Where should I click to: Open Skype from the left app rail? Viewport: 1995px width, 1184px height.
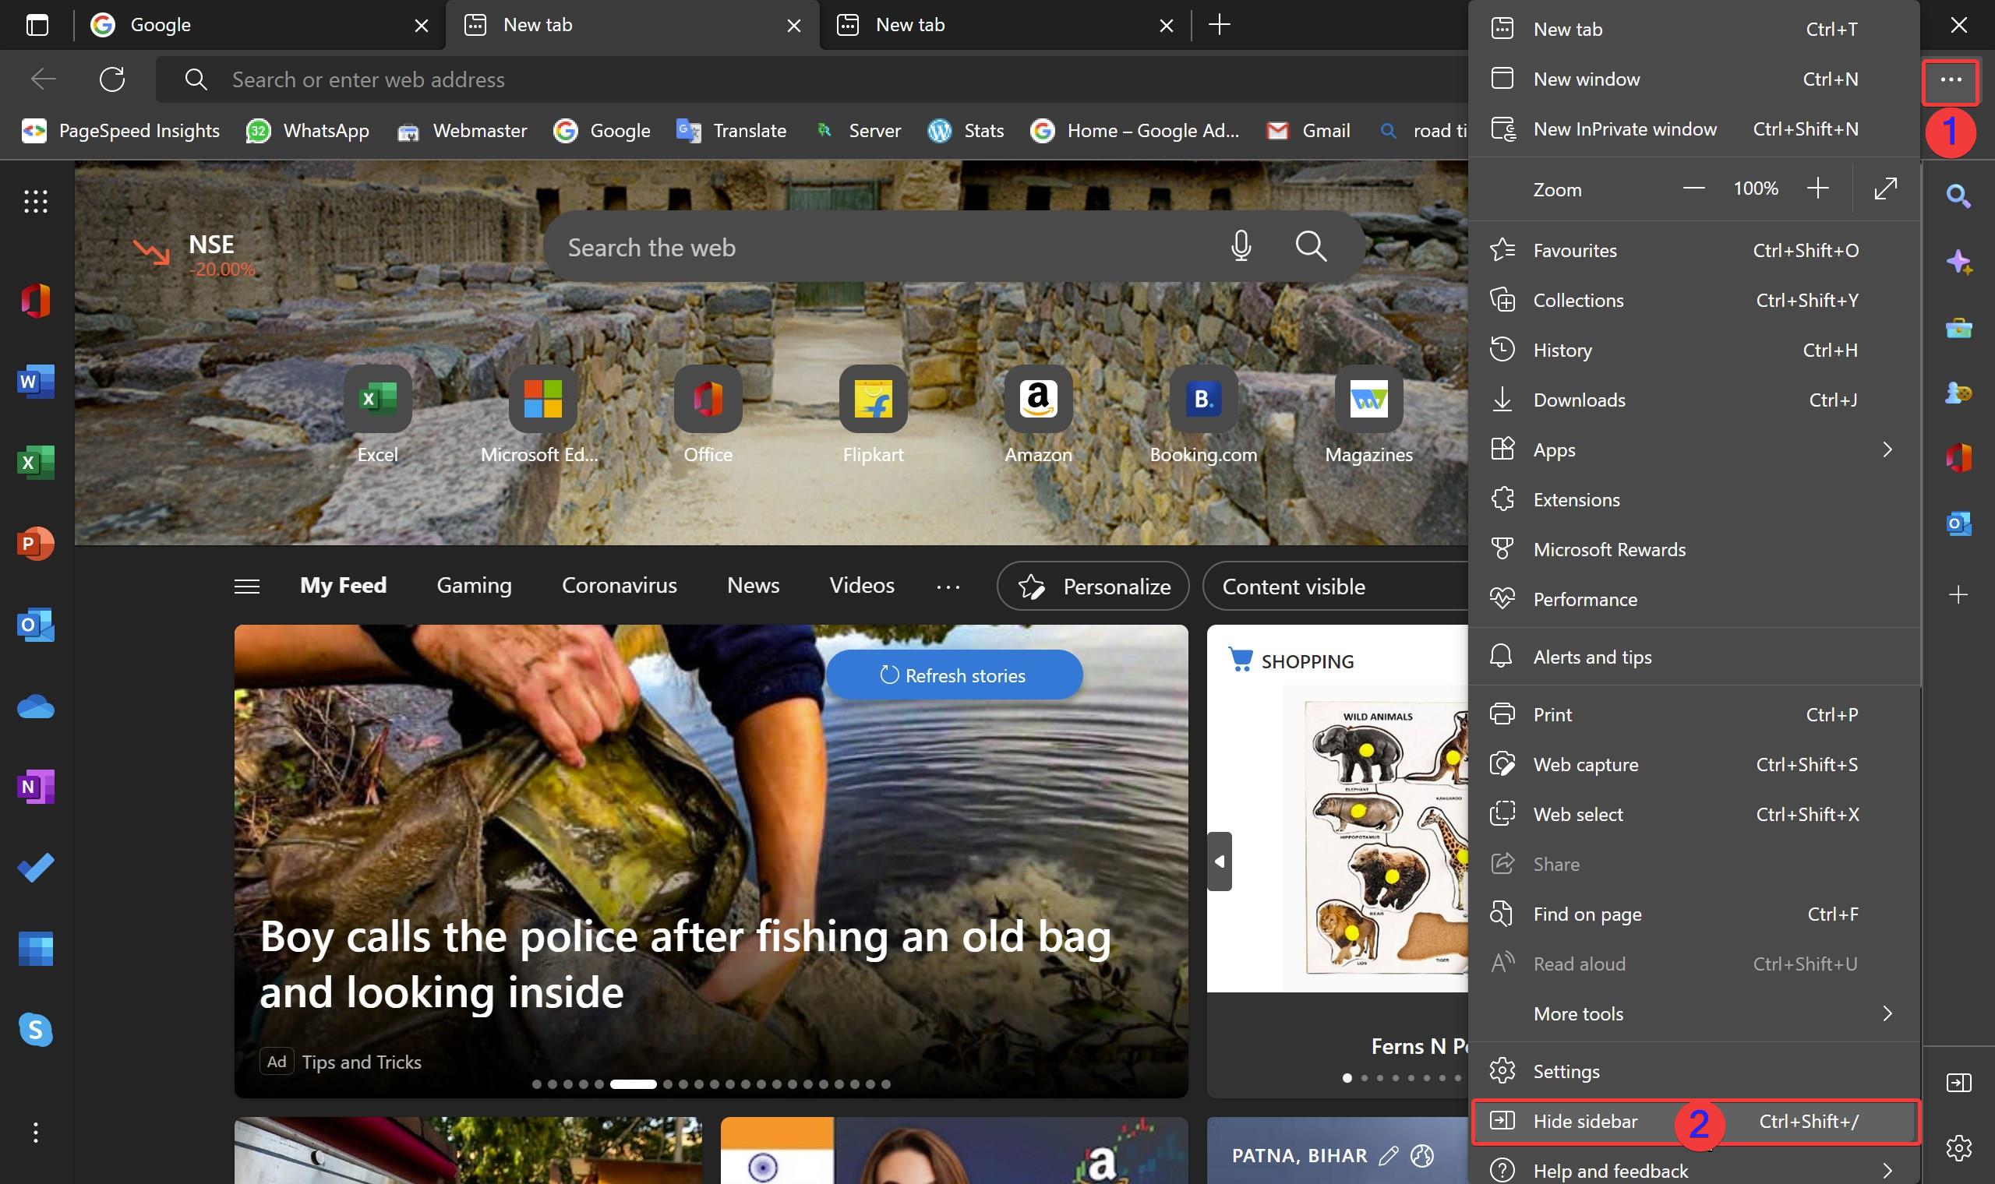pos(35,1029)
